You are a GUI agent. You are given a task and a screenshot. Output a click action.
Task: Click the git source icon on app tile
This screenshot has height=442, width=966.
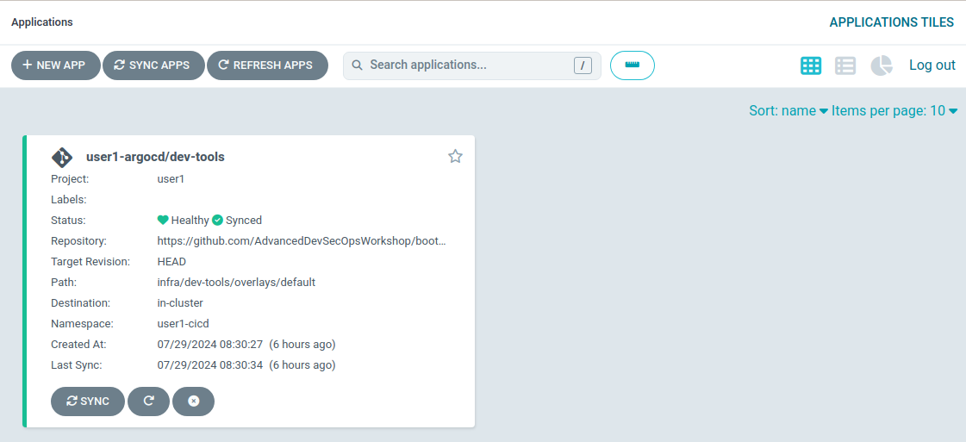click(x=62, y=157)
